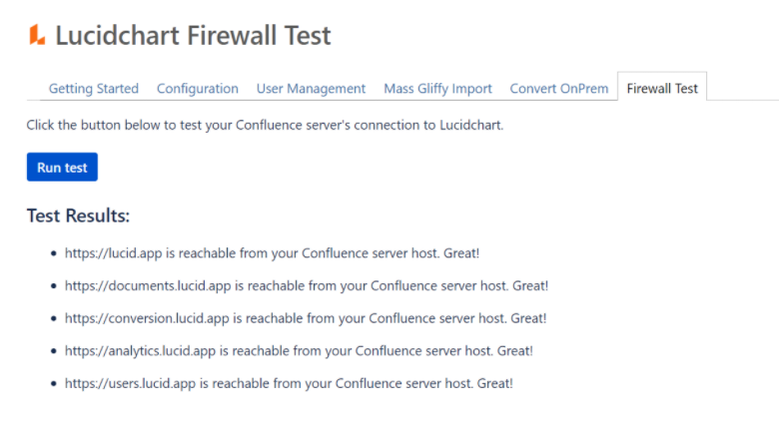Click the Test Results heading
Image resolution: width=780 pixels, height=422 pixels.
[x=78, y=216]
